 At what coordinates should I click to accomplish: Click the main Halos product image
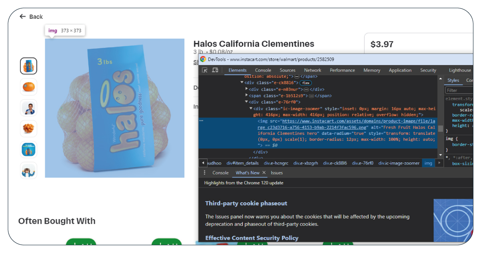(x=115, y=108)
